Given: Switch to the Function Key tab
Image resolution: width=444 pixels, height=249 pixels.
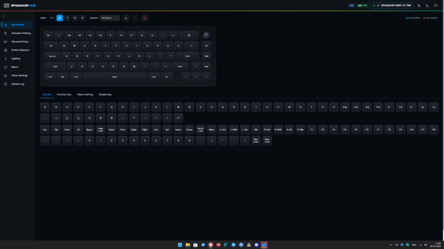Looking at the screenshot, I should point(64,95).
